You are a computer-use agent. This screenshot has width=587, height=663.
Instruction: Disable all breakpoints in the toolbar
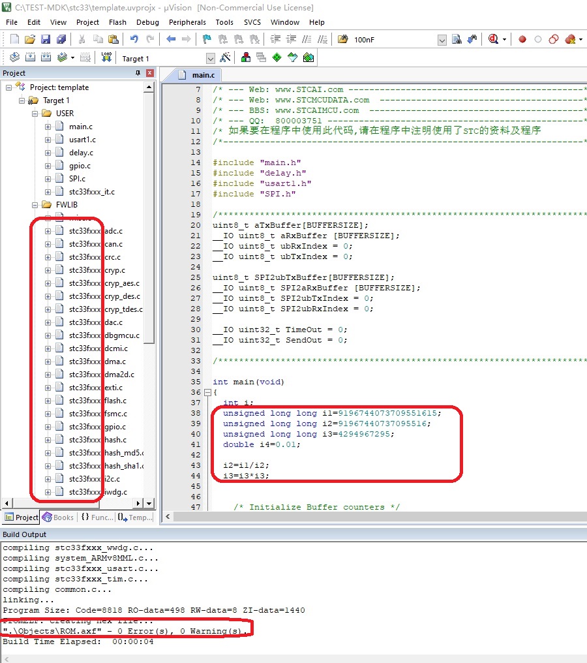(554, 39)
